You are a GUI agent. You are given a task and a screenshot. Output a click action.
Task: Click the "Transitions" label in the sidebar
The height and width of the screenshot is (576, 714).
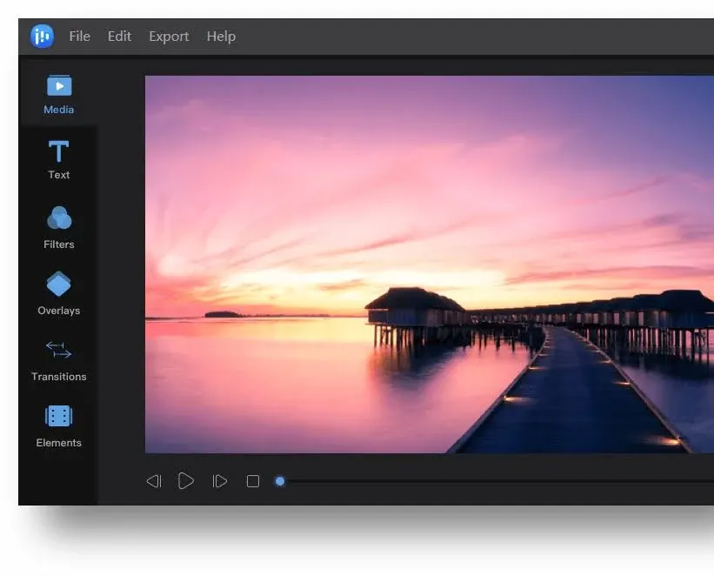pyautogui.click(x=59, y=377)
